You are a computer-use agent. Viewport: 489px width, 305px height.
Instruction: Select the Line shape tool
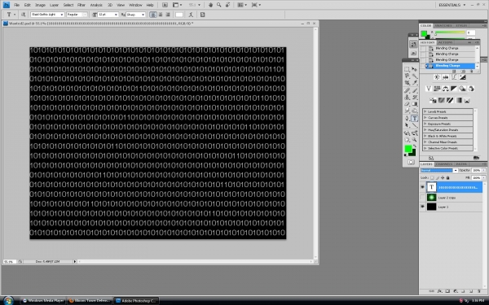415,125
